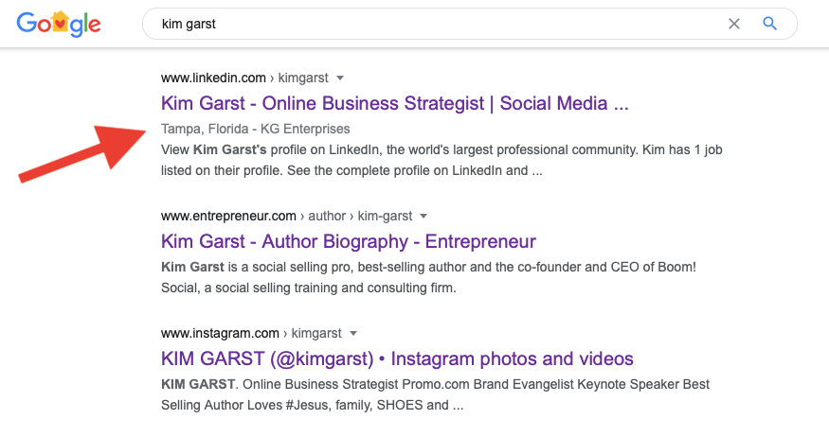This screenshot has width=829, height=437.
Task: Click 'Tampa, Florida - KG Enterprises' text
Action: click(x=256, y=129)
